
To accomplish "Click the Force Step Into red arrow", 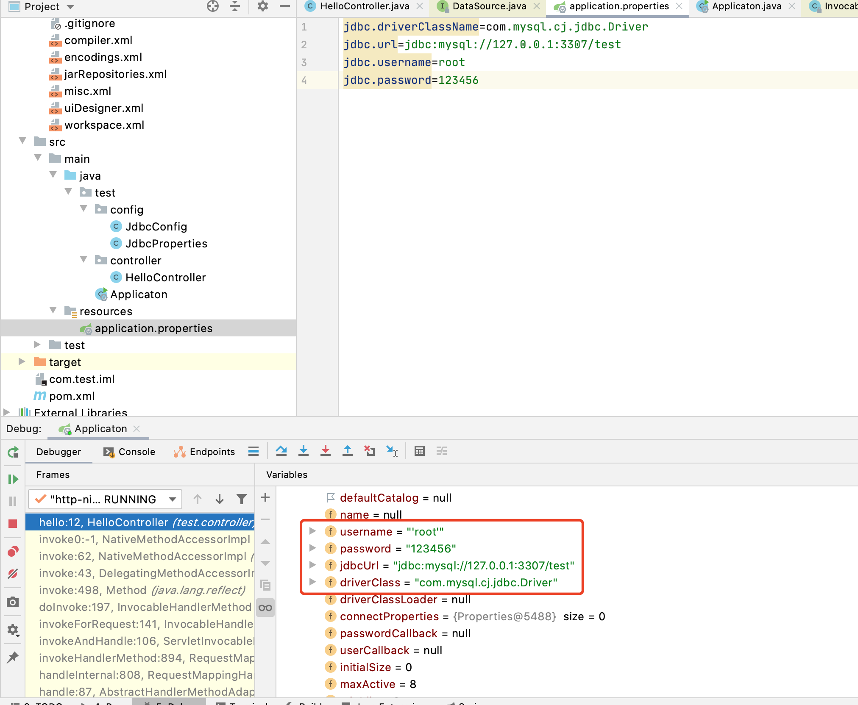I will click(x=326, y=451).
